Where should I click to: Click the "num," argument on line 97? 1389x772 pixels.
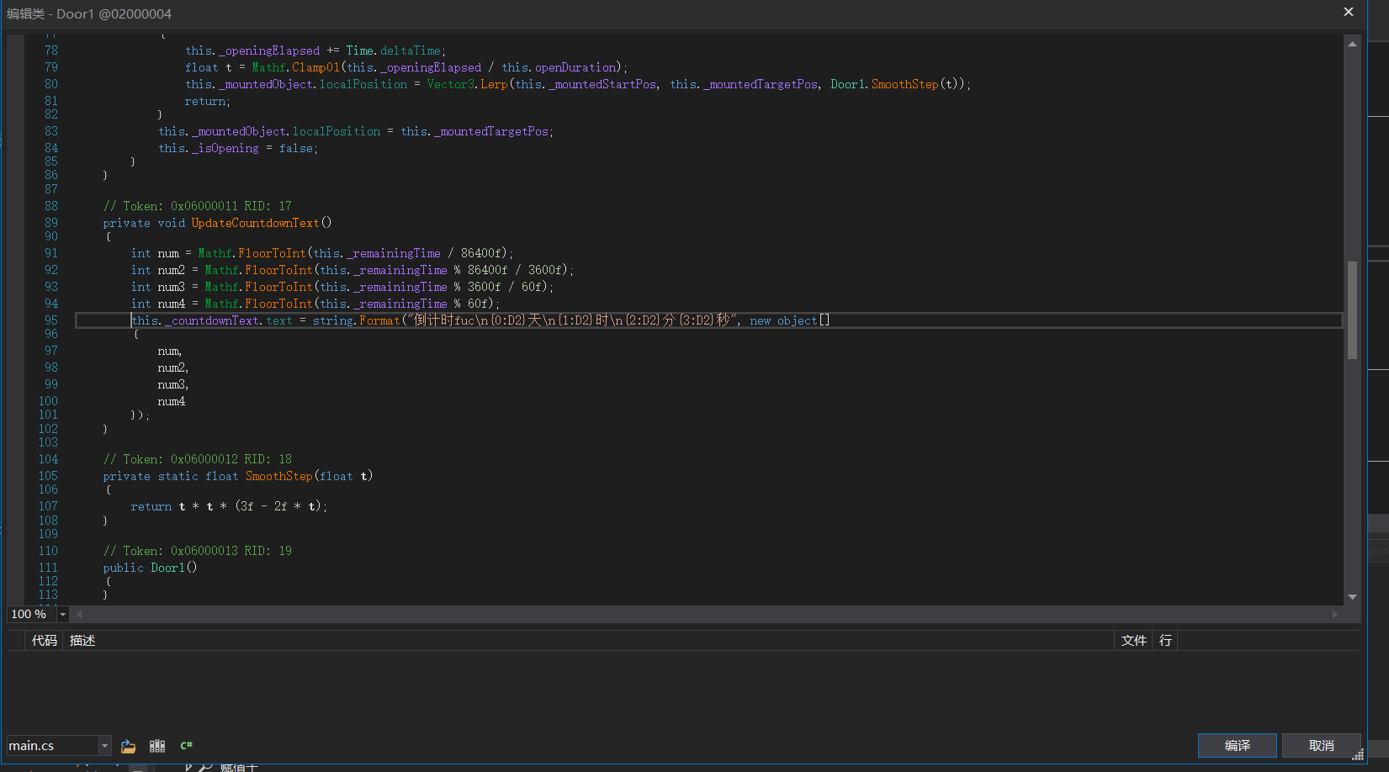[x=170, y=351]
